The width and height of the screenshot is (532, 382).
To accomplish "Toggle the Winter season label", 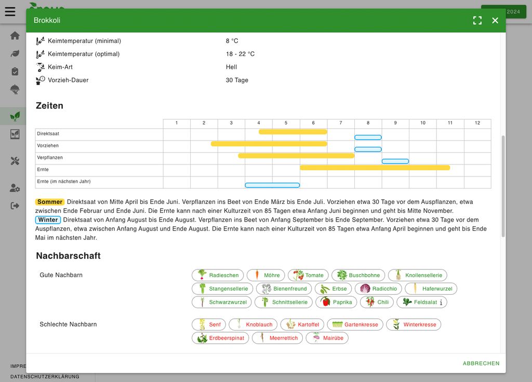I will click(47, 220).
